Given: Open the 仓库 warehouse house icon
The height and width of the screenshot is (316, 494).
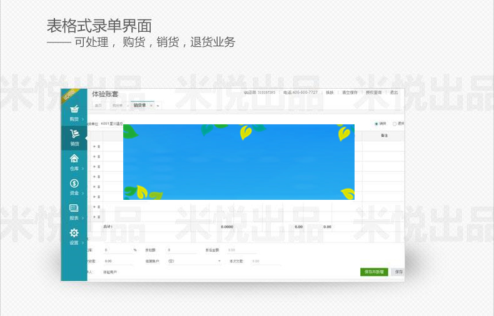Looking at the screenshot, I should click(74, 159).
